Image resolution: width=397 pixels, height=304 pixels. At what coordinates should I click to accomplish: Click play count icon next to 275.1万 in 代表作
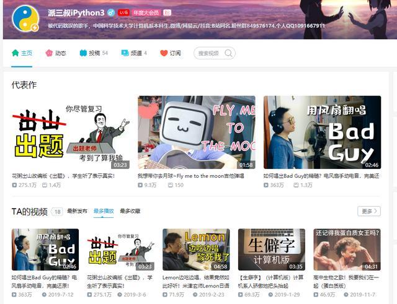pyautogui.click(x=14, y=185)
